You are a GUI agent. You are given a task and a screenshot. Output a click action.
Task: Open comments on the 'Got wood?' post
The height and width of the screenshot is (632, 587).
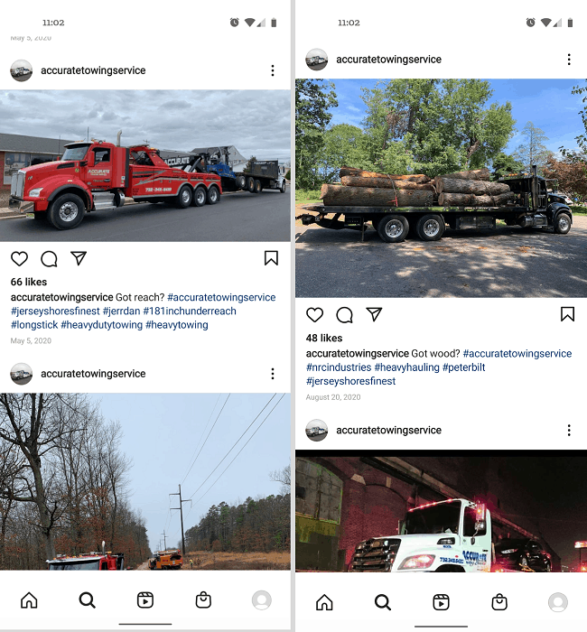pyautogui.click(x=345, y=315)
